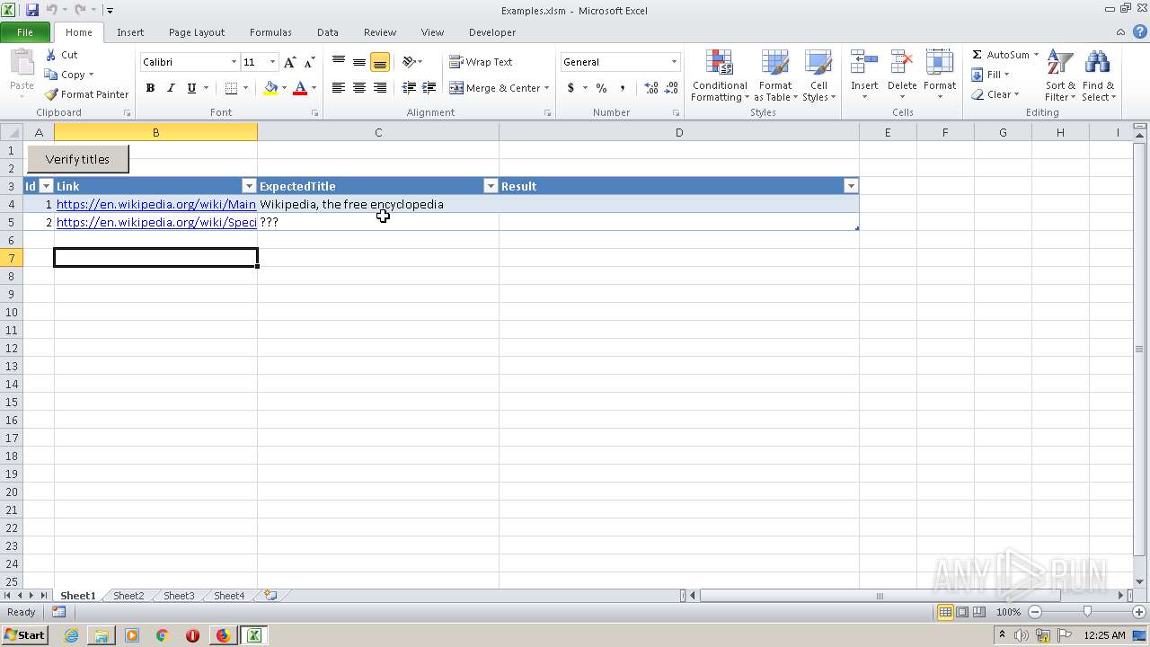Apply accounting dollar number format
This screenshot has width=1150, height=647.
point(571,88)
